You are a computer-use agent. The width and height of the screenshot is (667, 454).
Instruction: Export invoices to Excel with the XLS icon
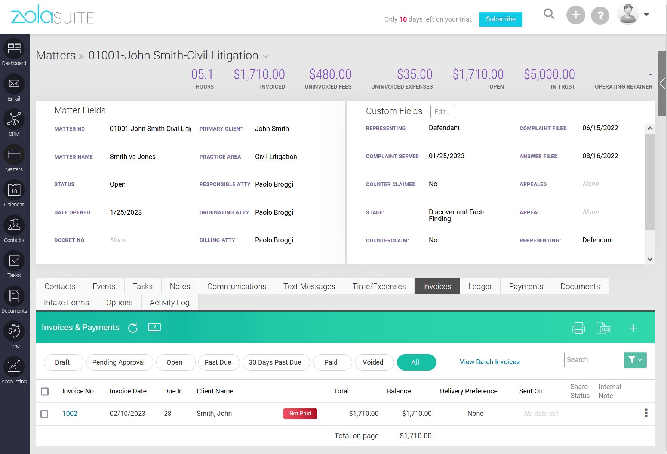pos(603,328)
